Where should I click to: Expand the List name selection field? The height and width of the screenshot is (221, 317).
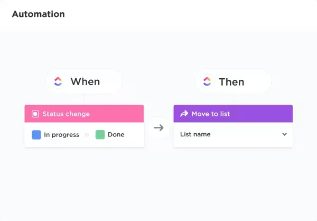tap(233, 134)
